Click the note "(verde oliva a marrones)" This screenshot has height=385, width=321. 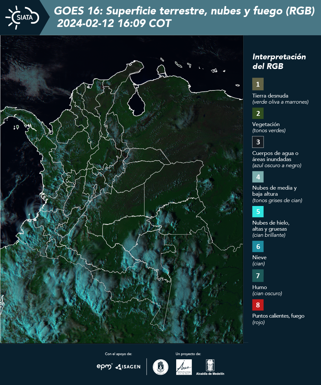[x=280, y=102]
